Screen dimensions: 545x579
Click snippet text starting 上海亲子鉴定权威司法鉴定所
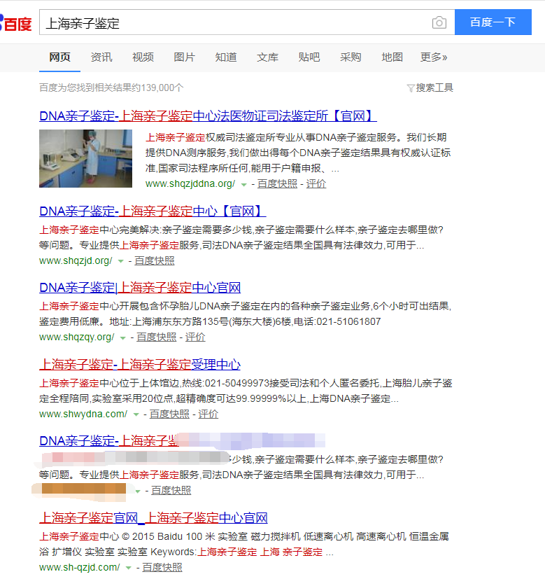point(298,153)
